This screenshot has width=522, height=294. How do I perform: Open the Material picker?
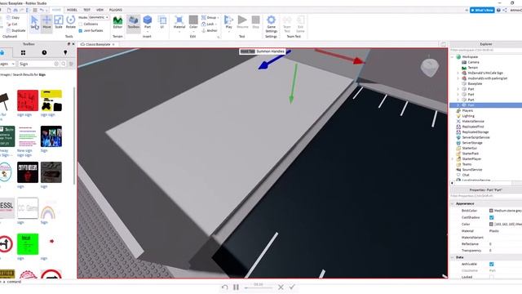179,23
